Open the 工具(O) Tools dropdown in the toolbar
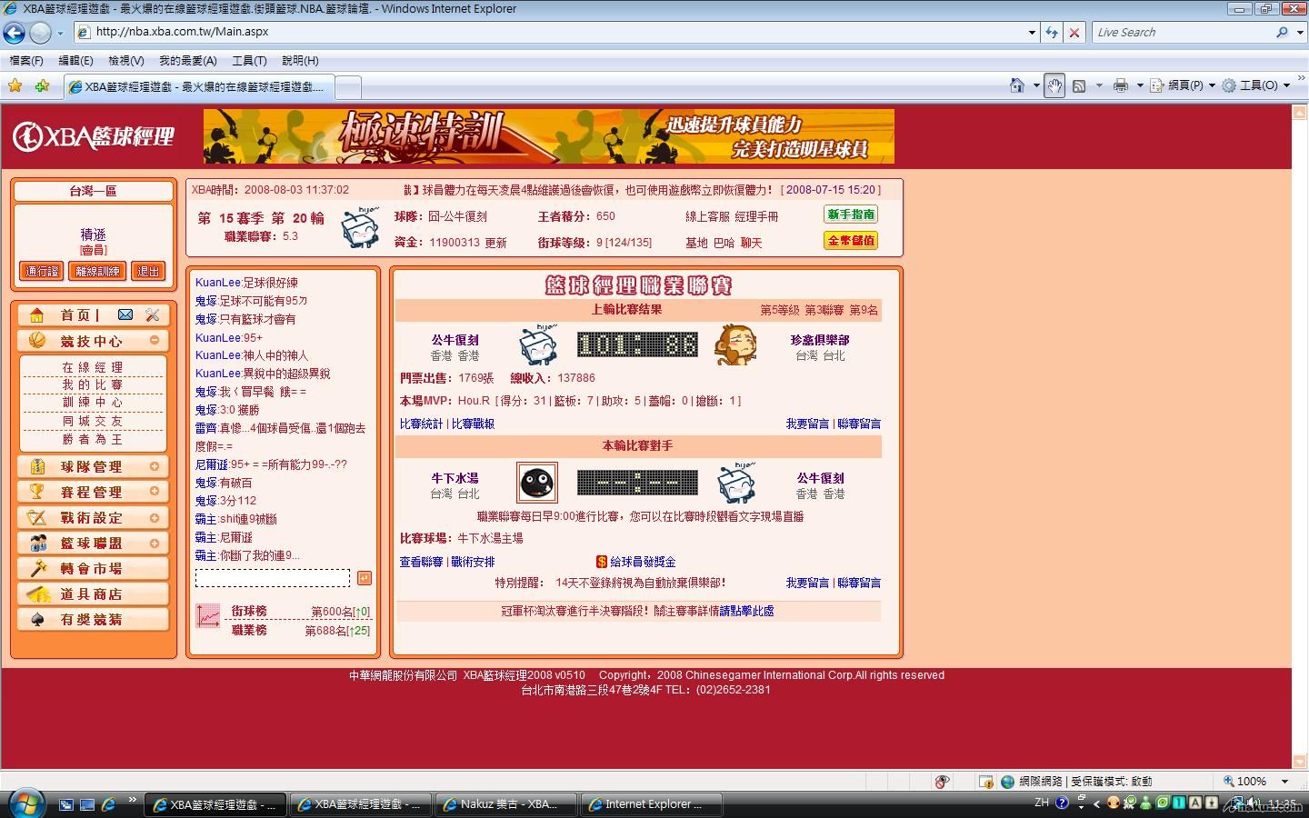This screenshot has height=818, width=1309. coord(1255,85)
